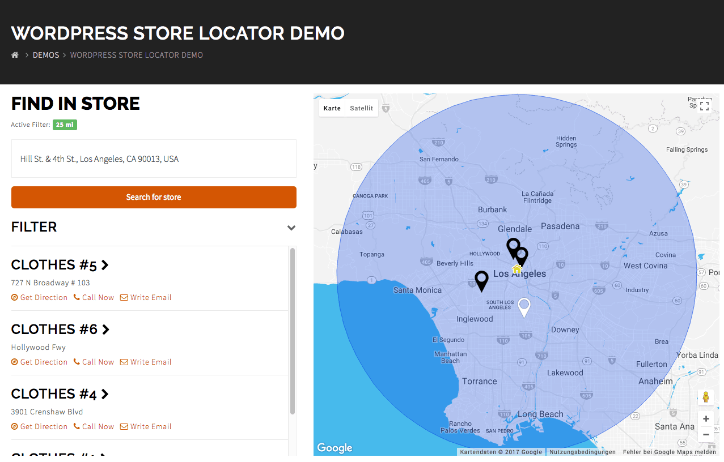Click the home icon in breadcrumb
Viewport: 724px width, 462px height.
point(15,55)
